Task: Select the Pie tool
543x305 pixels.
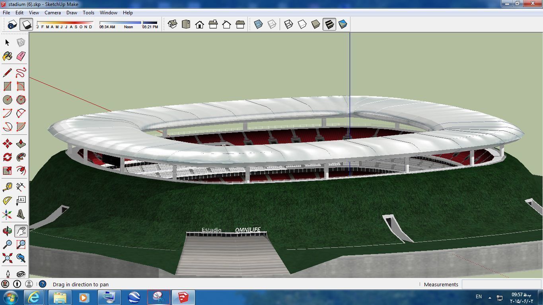Action: tap(21, 126)
